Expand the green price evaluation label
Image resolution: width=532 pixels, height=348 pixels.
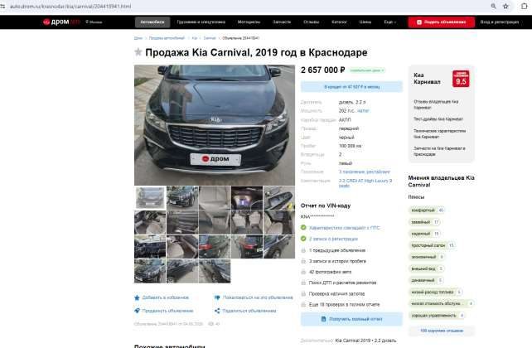coord(367,70)
